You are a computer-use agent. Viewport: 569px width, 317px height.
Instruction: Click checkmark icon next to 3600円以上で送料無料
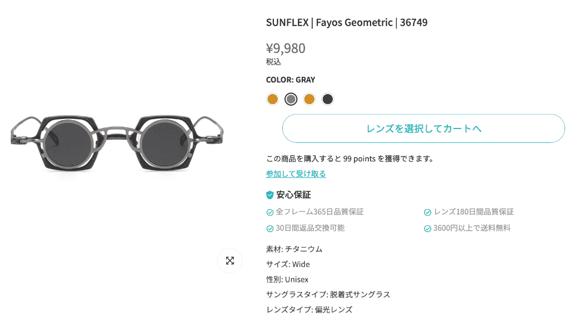click(x=428, y=228)
